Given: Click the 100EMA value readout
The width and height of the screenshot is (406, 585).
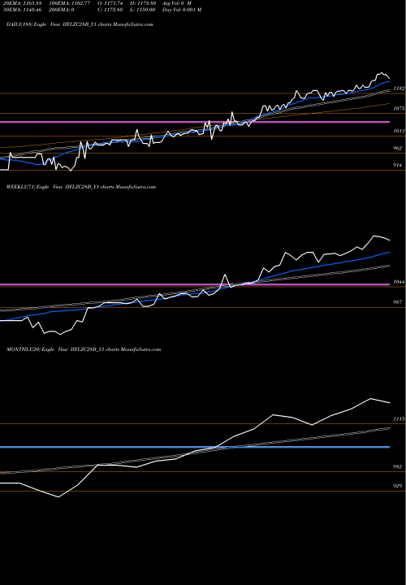Looking at the screenshot, I should 70,3.
